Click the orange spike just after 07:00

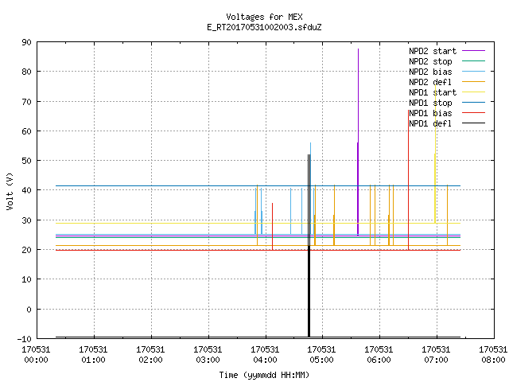(x=447, y=215)
